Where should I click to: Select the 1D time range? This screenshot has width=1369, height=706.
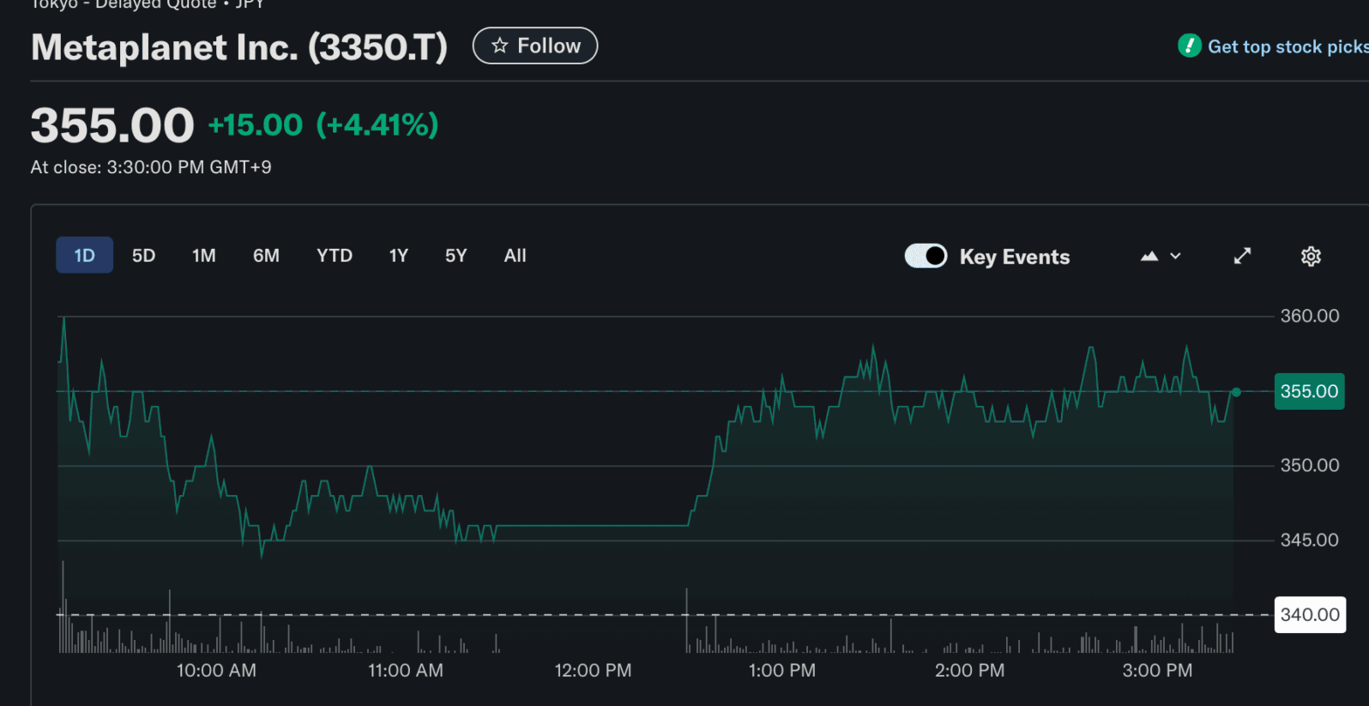pyautogui.click(x=84, y=256)
